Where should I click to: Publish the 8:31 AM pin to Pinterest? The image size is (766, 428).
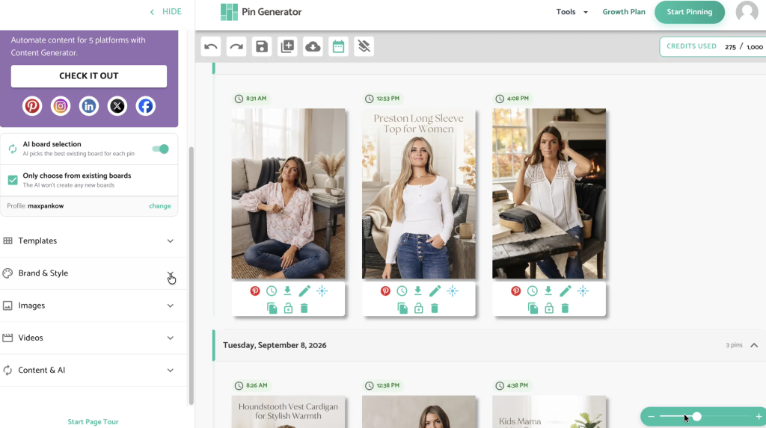[x=255, y=291]
